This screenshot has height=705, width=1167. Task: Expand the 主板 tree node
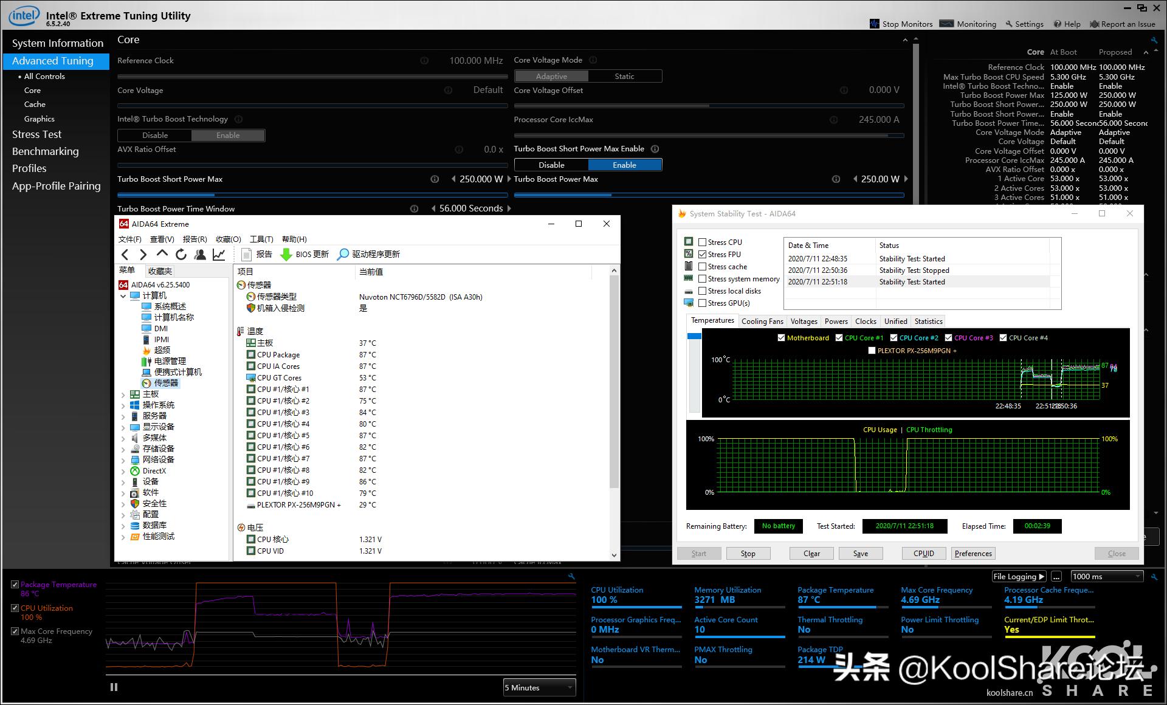pyautogui.click(x=123, y=394)
